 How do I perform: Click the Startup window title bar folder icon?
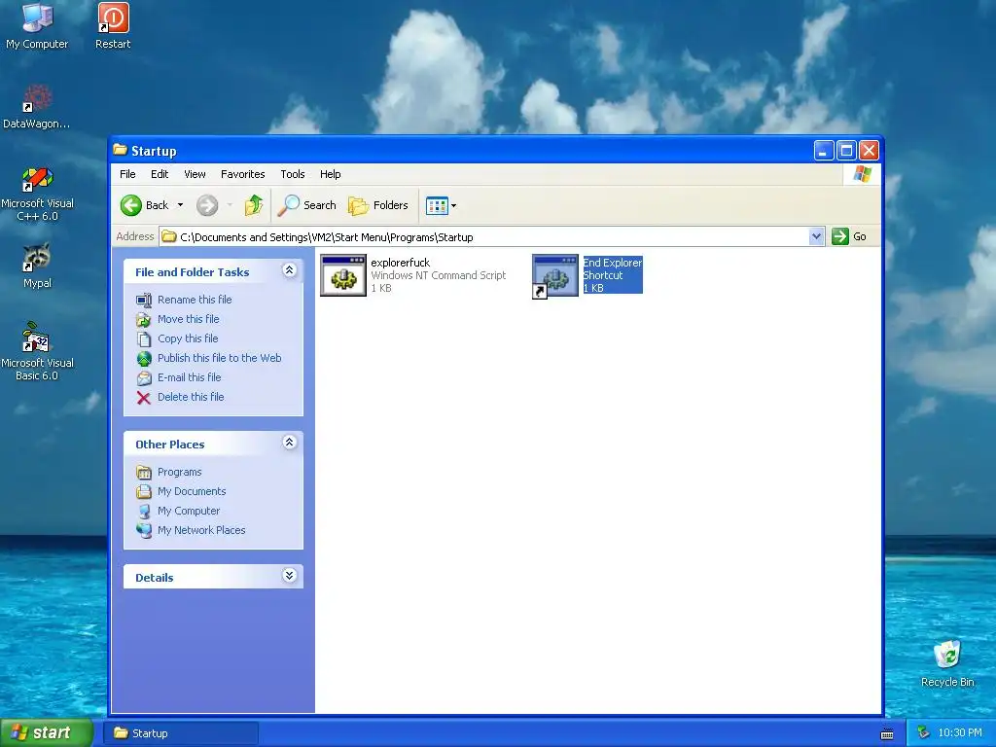[x=120, y=150]
